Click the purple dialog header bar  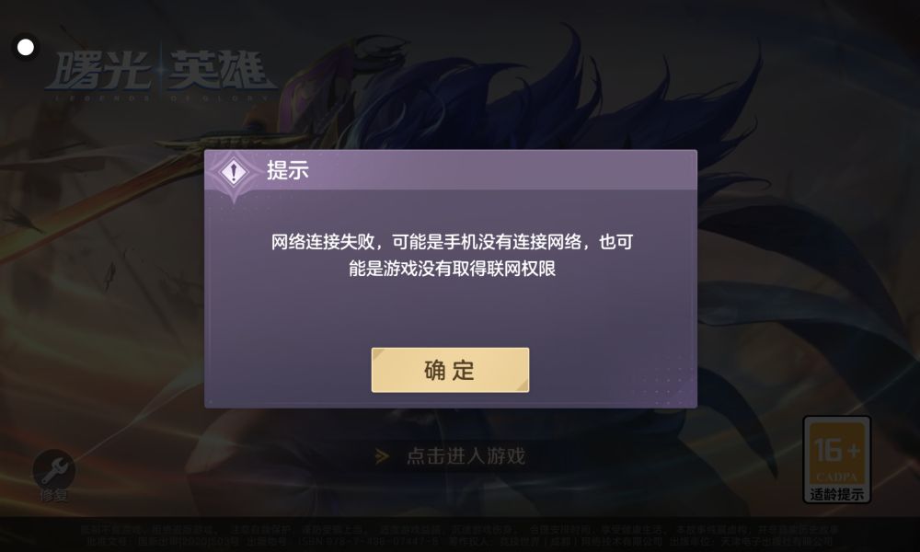click(451, 170)
